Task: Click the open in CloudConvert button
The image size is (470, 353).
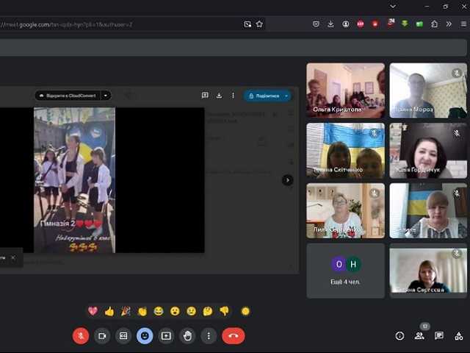Action: [x=69, y=96]
